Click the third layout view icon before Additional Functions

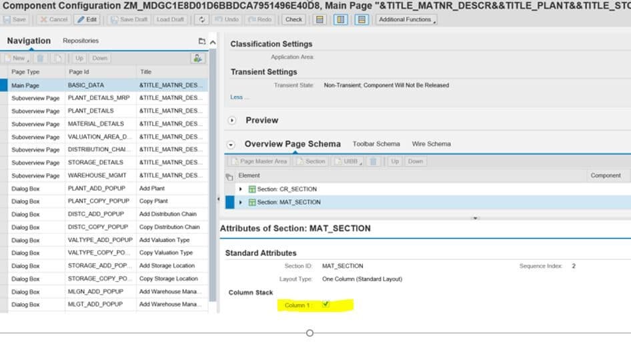361,19
